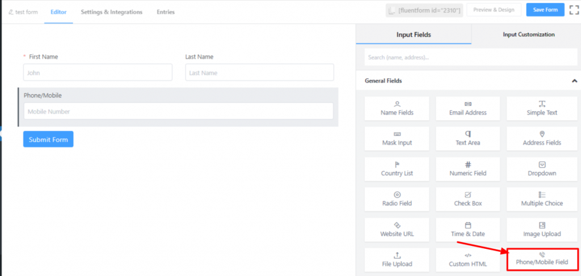581x276 pixels.
Task: Copy the fluentform shortcode
Action: point(424,11)
